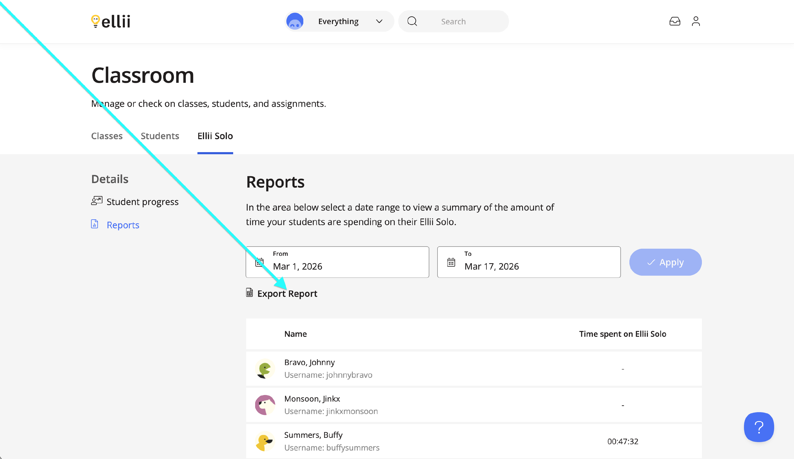
Task: Click the Export Report spreadsheet icon
Action: point(249,293)
